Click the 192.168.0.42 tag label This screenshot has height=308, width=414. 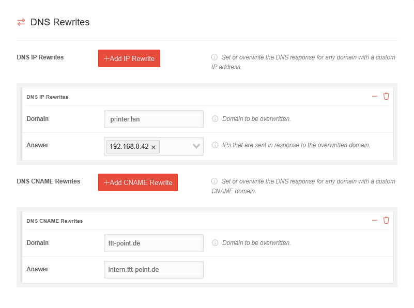129,147
